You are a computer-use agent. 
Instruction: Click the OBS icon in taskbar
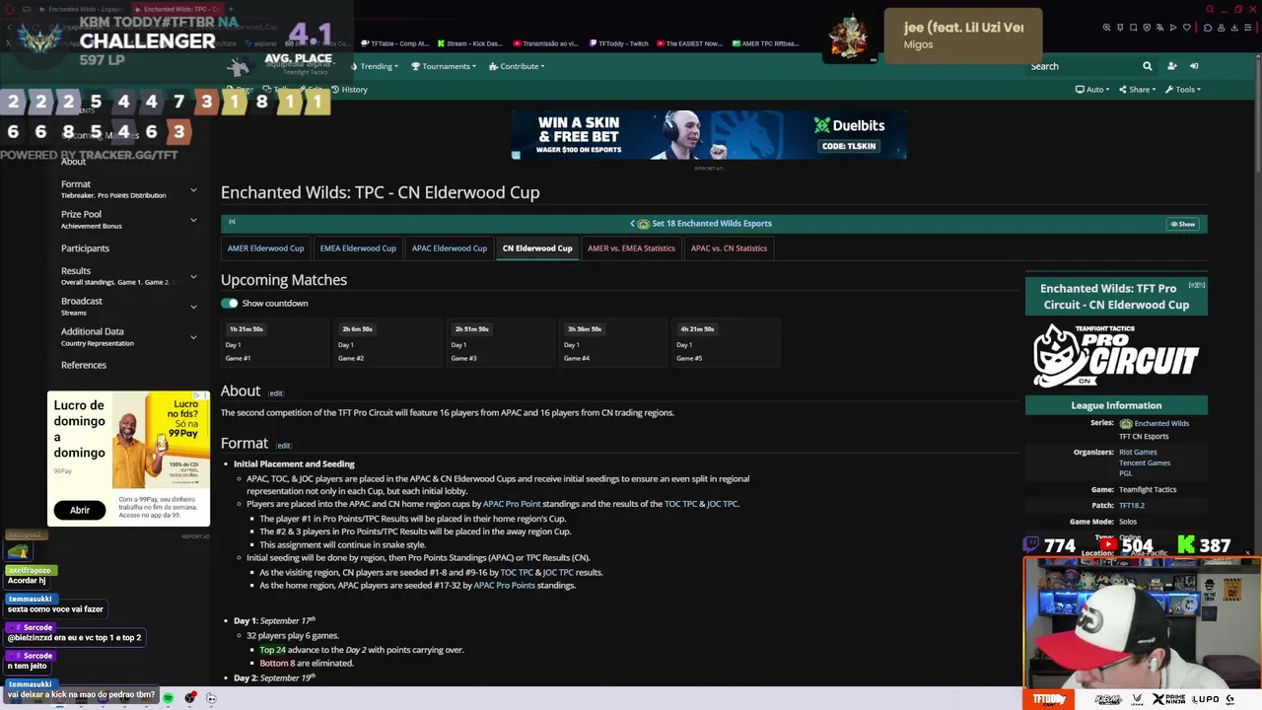(x=190, y=698)
